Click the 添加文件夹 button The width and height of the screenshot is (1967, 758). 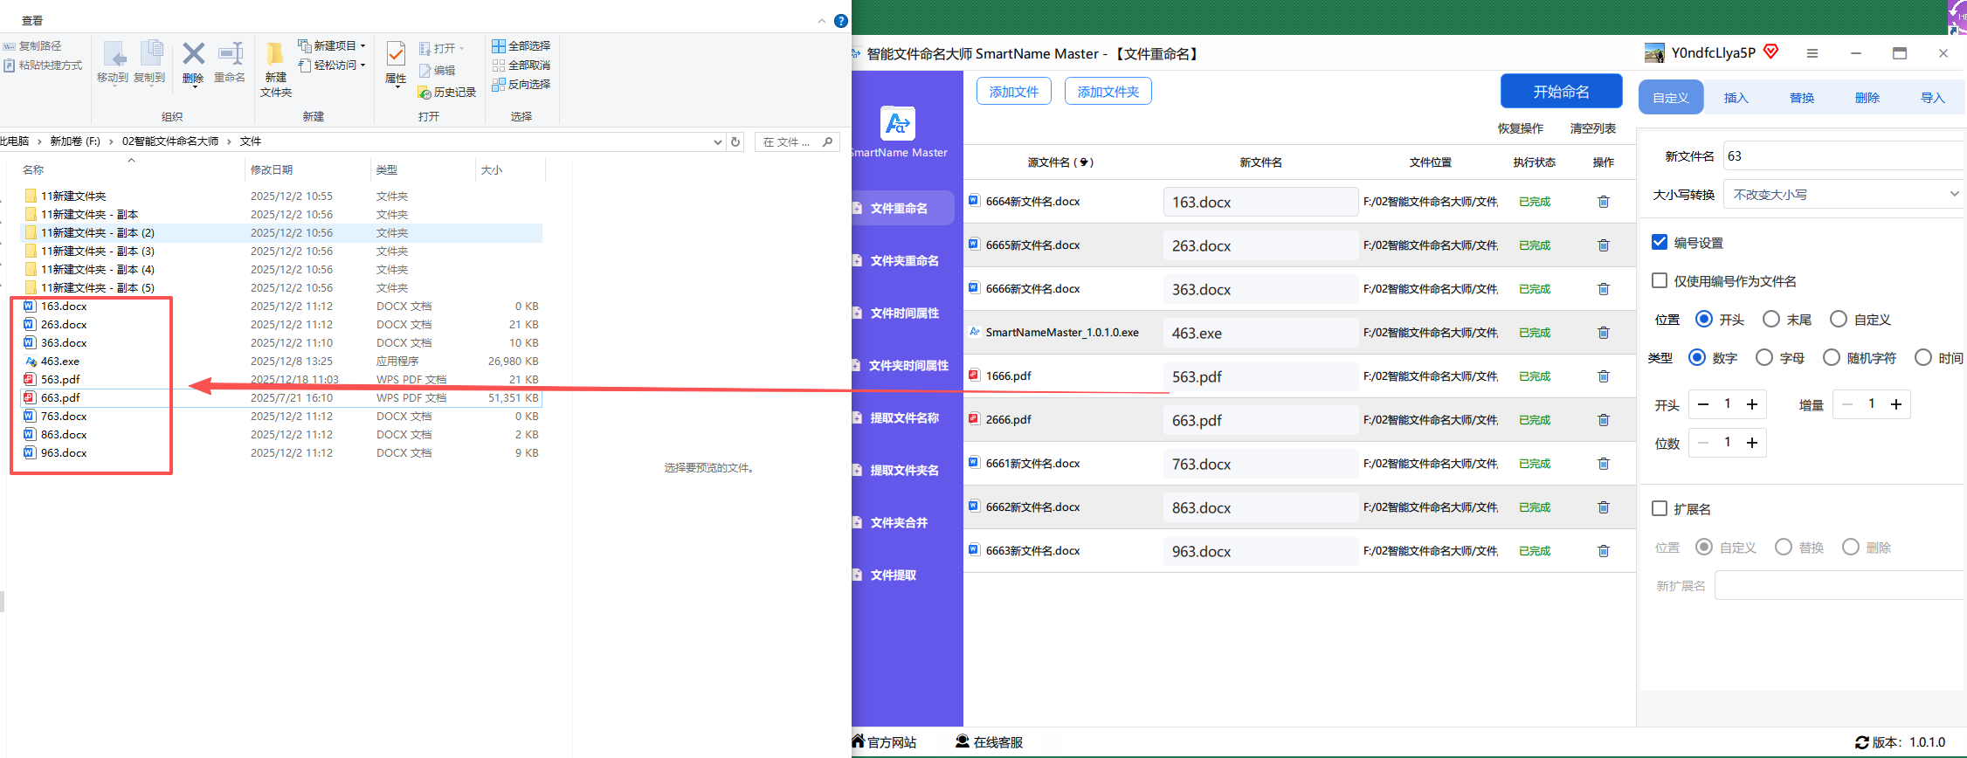[1108, 91]
